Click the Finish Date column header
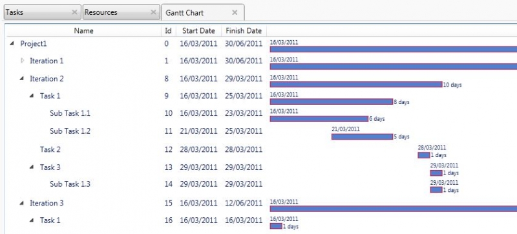 (244, 30)
